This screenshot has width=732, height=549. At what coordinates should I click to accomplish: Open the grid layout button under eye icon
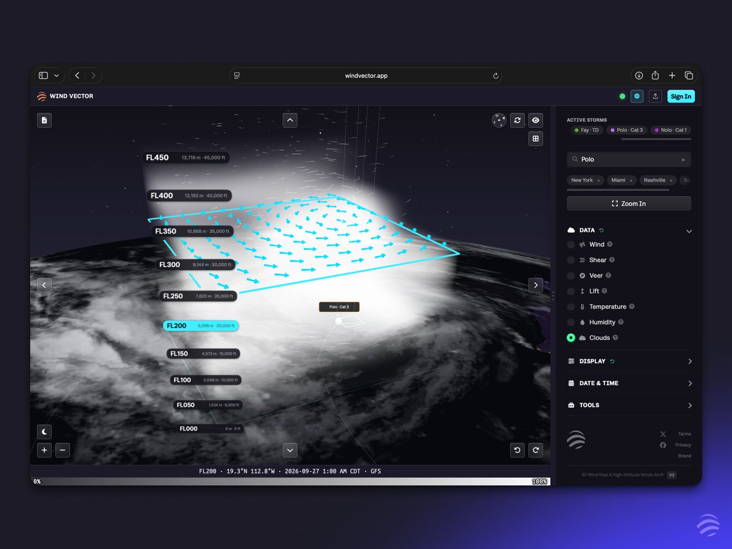536,138
